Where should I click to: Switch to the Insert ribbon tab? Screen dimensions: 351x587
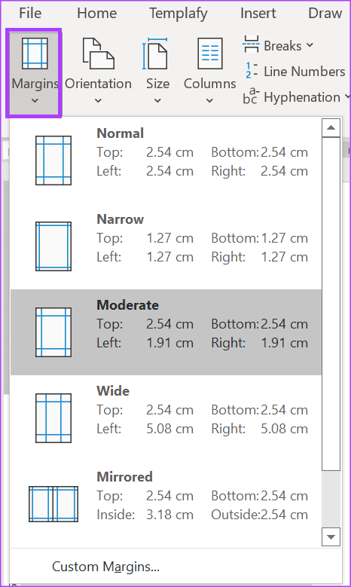coord(258,13)
